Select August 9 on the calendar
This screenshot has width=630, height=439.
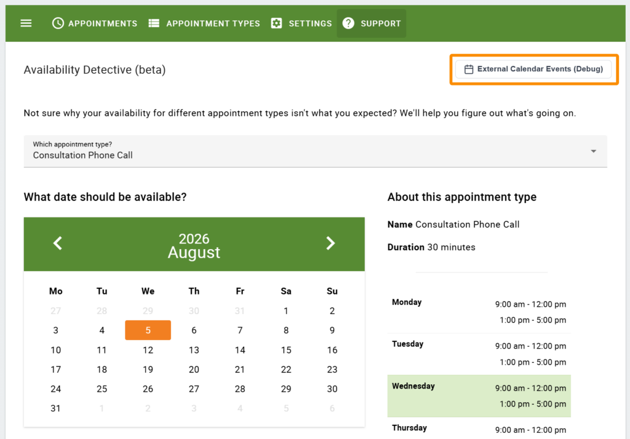(332, 330)
